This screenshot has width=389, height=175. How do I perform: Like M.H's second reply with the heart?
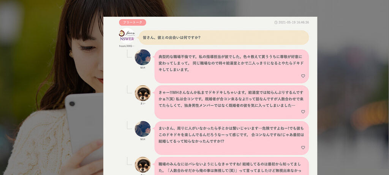click(x=303, y=148)
